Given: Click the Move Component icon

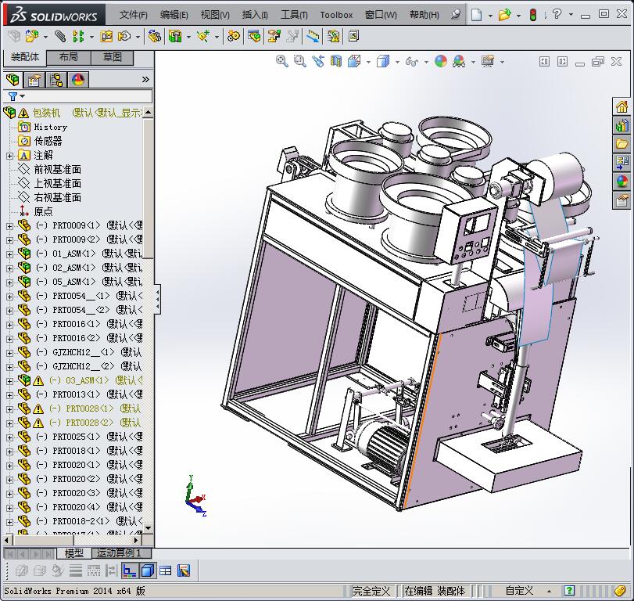Looking at the screenshot, I should point(124,37).
